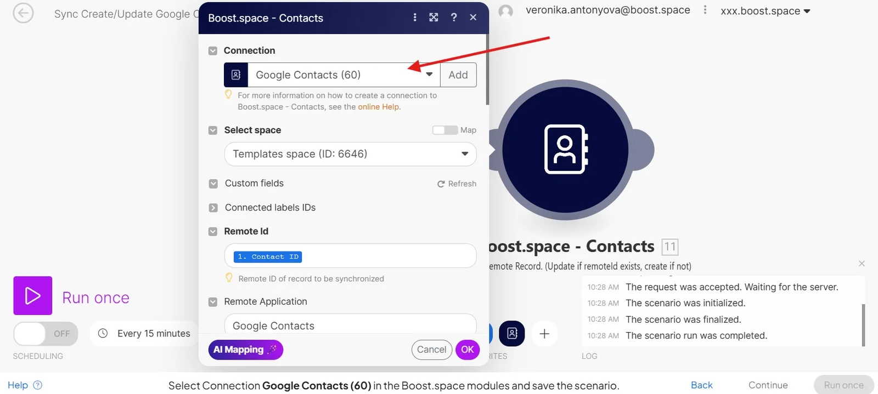878x394 pixels.
Task: Click the lightbulb hint under Connection
Action: coord(228,95)
